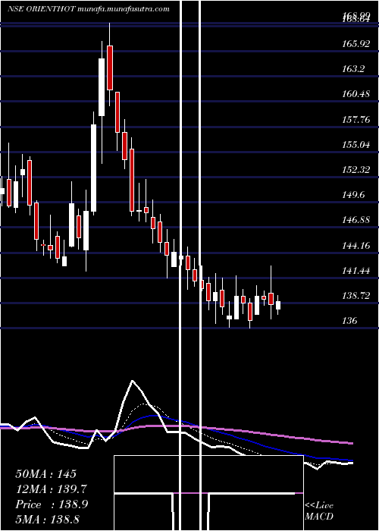379x531 pixels.
Task: Click the last white candlestick on the right
Action: coord(278,305)
